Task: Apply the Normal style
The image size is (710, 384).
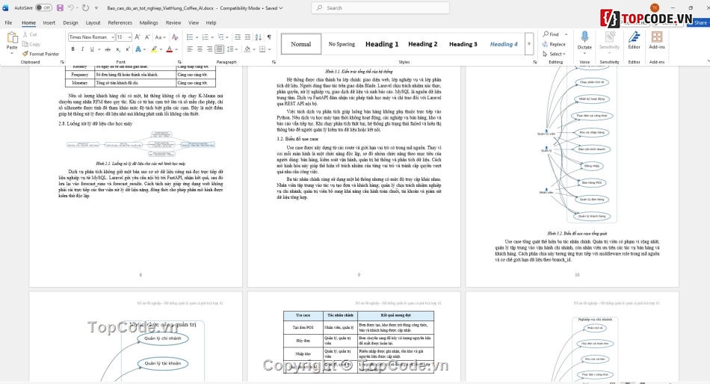Action: pos(301,44)
